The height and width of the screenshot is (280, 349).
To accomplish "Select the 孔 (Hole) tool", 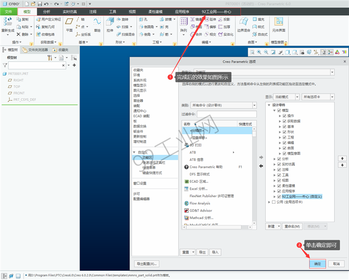I will coord(143,20).
